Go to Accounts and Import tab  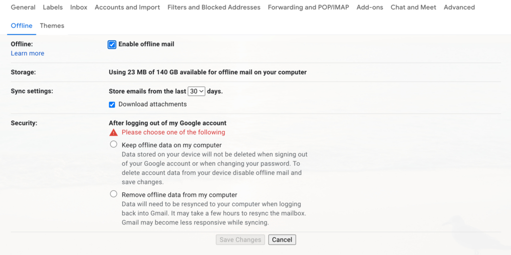[127, 7]
